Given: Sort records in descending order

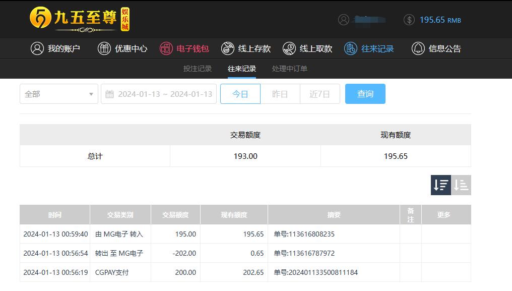Looking at the screenshot, I should coord(441,185).
